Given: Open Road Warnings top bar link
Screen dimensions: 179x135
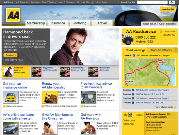Looking at the screenshot, I should coord(49,2).
